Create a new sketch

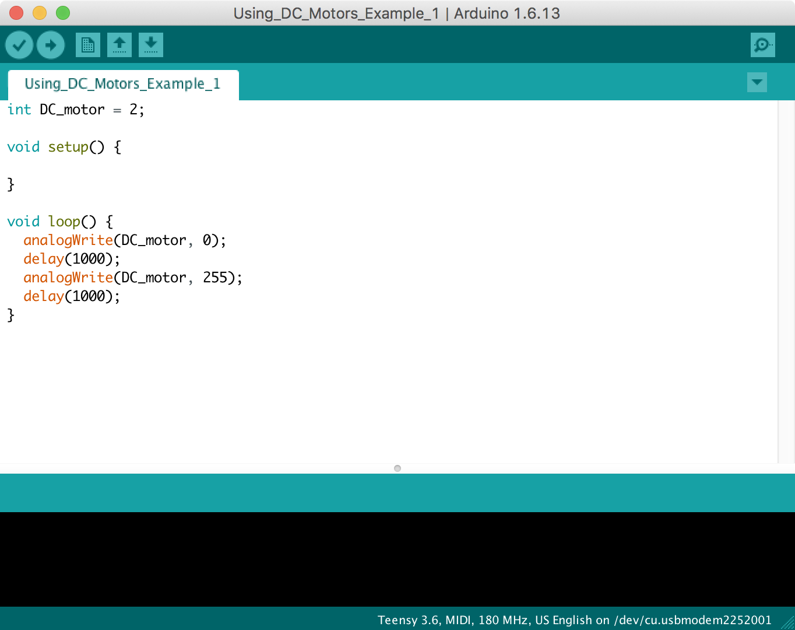[87, 44]
